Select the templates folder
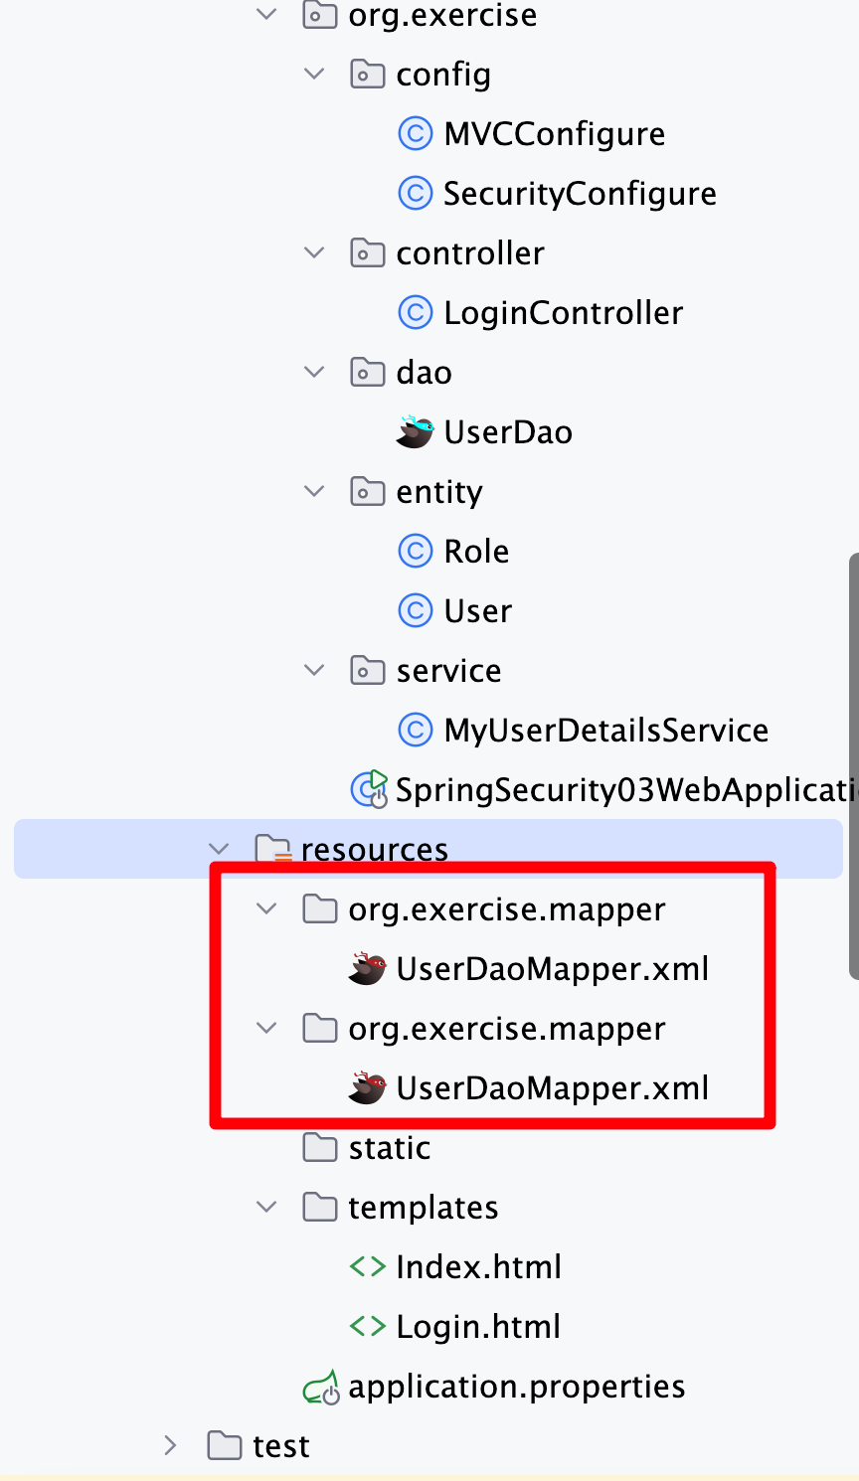The image size is (859, 1481). (x=423, y=1207)
